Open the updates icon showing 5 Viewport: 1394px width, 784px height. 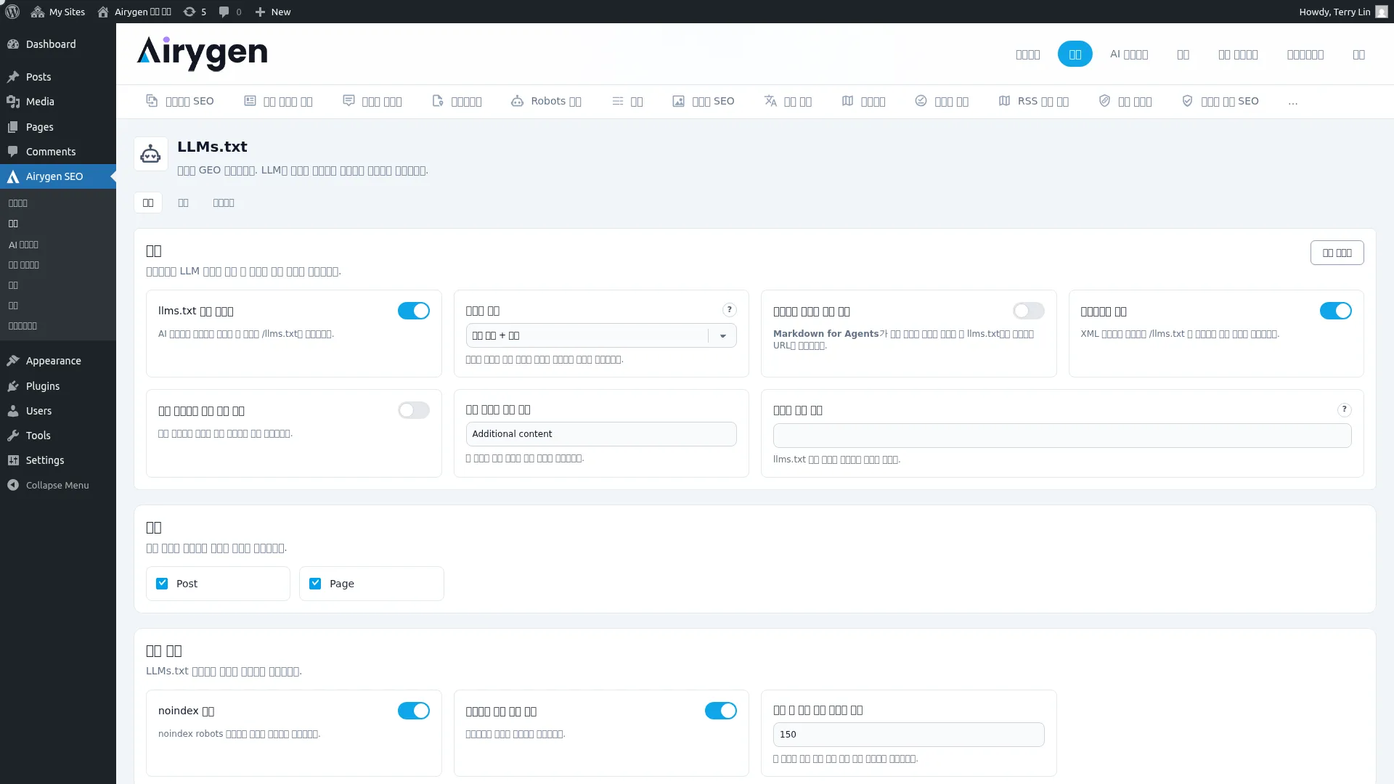(195, 12)
